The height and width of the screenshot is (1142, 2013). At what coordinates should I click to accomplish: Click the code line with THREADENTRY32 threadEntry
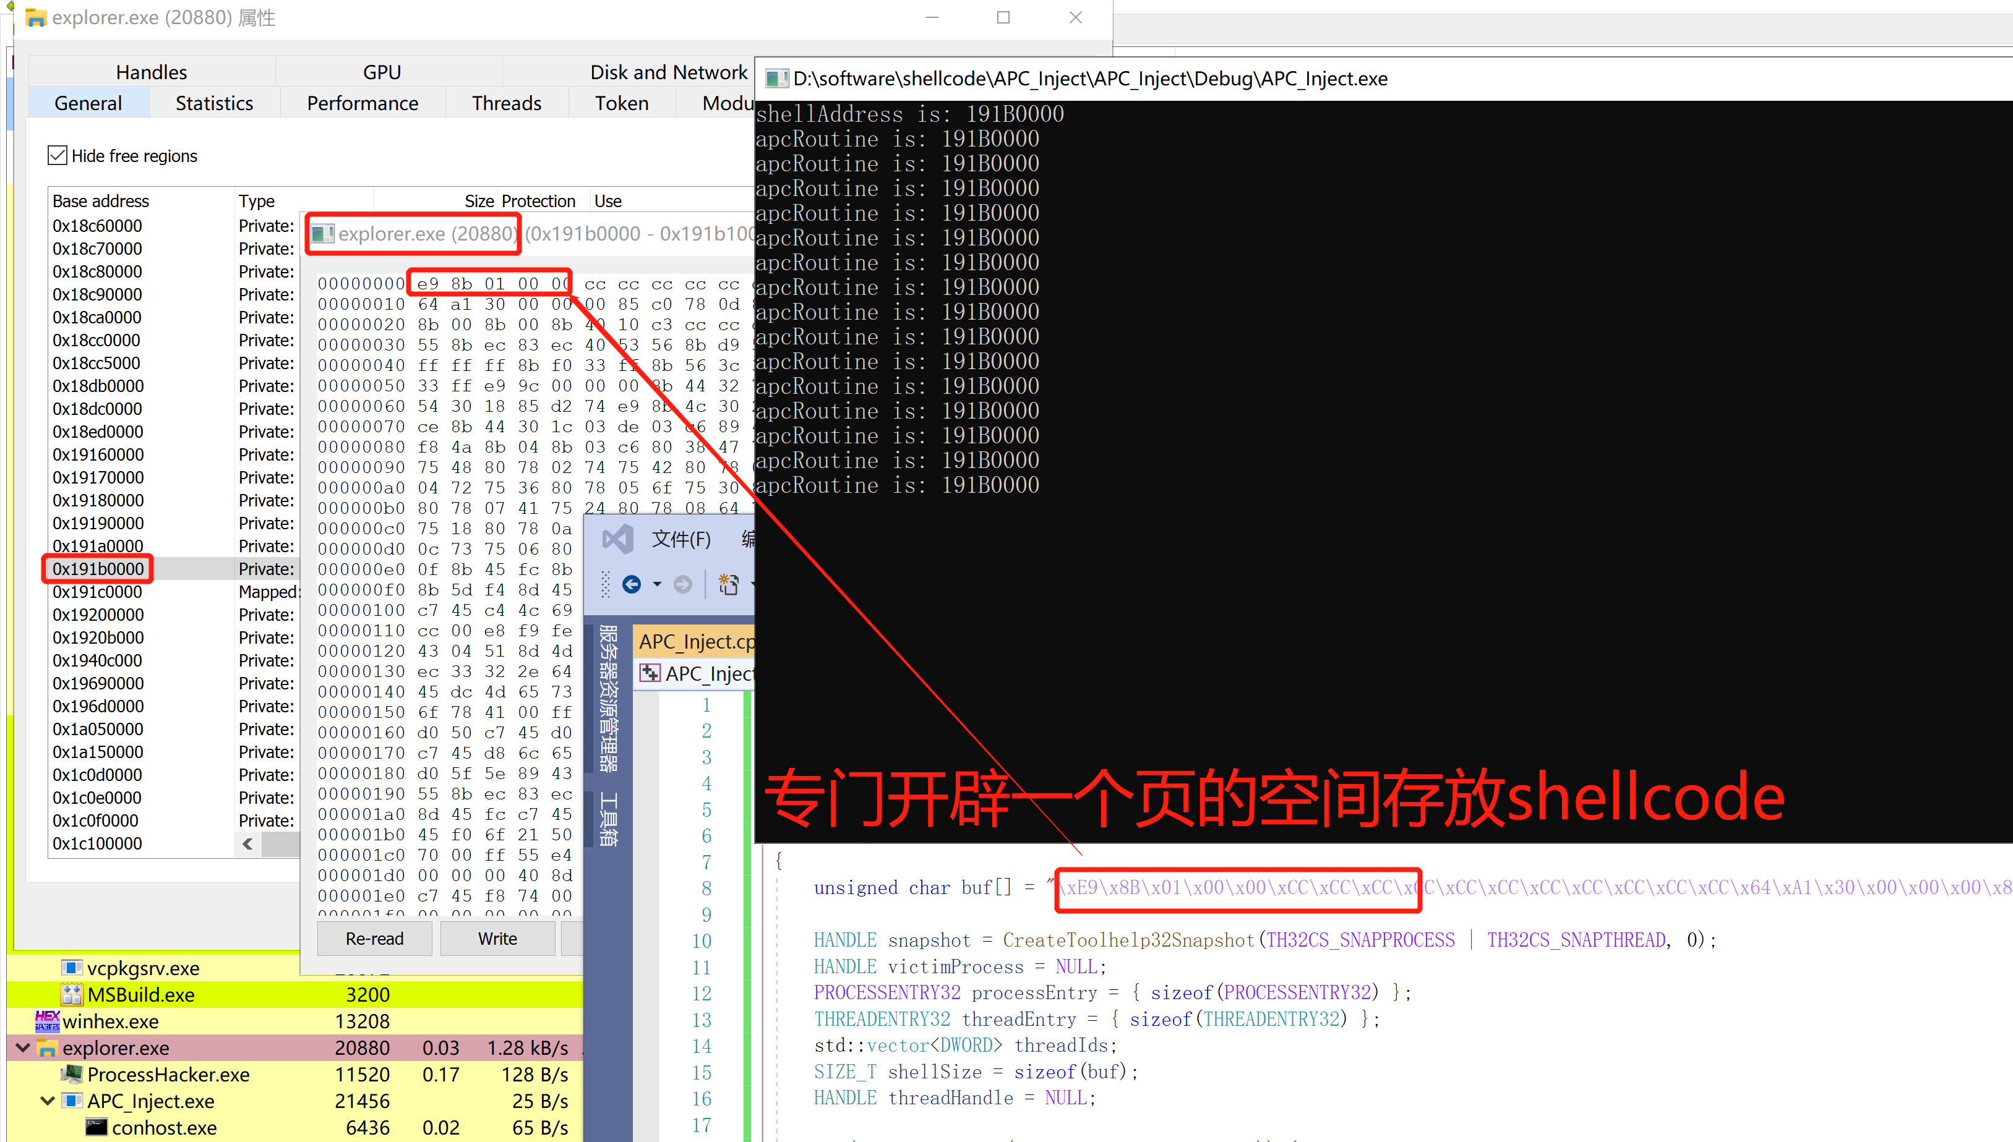(1096, 1020)
